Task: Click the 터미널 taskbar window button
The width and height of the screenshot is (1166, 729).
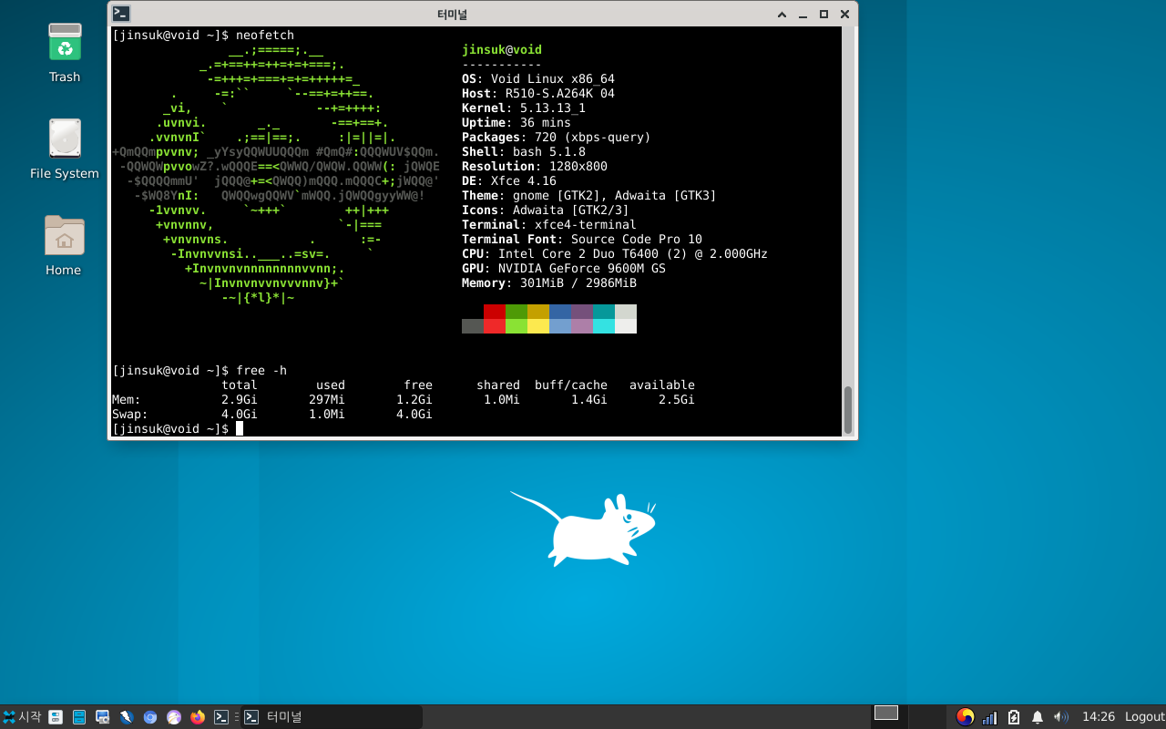Action: (x=332, y=717)
